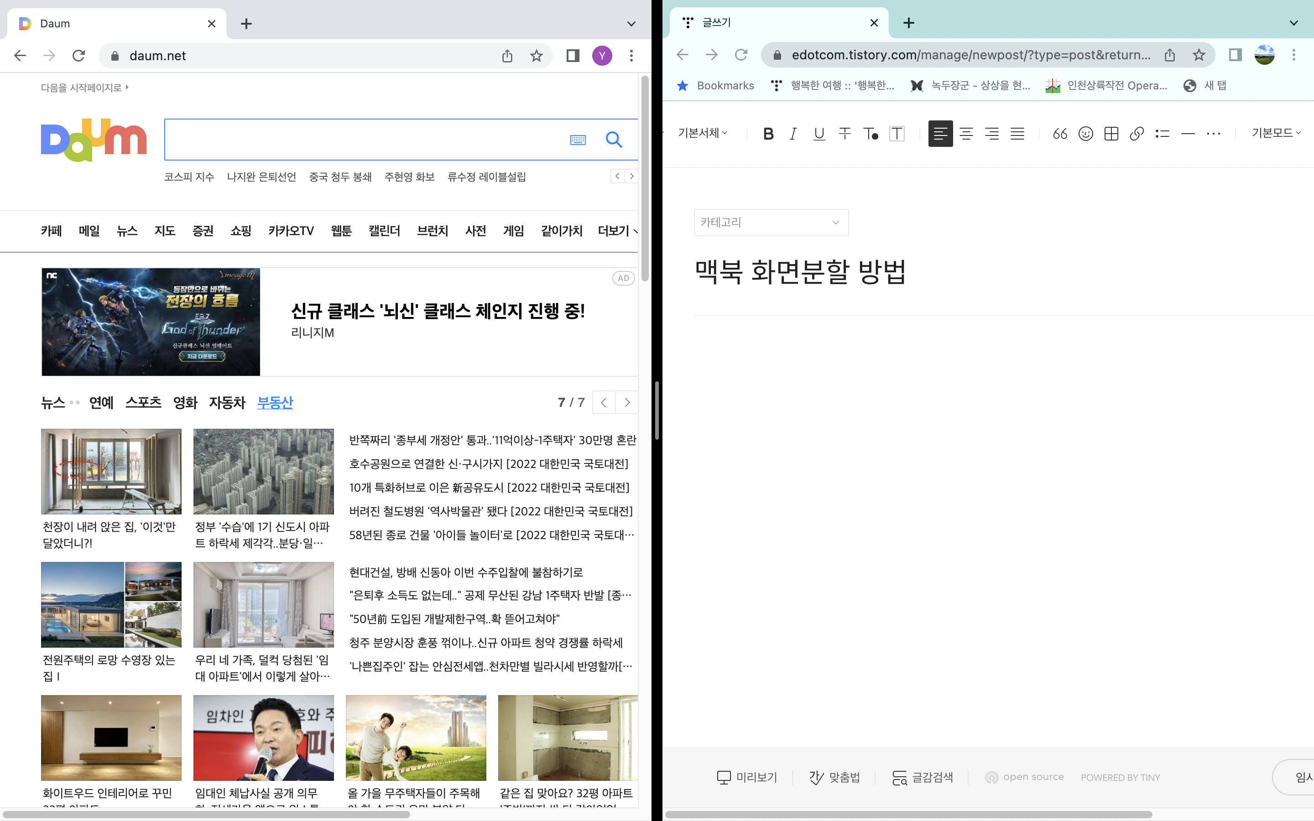Switch to the 스포츠 news tab

[x=143, y=403]
